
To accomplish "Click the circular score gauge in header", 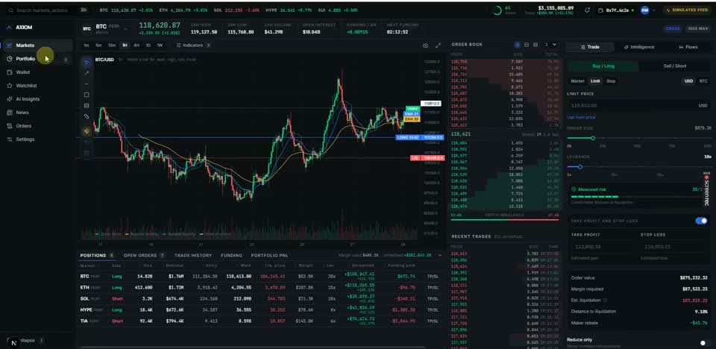I will click(x=497, y=10).
